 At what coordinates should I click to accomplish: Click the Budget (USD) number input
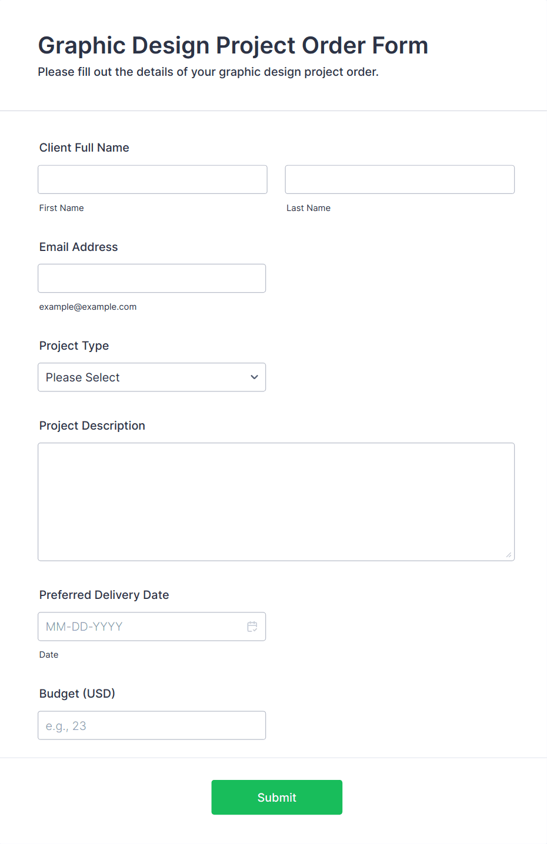click(152, 725)
